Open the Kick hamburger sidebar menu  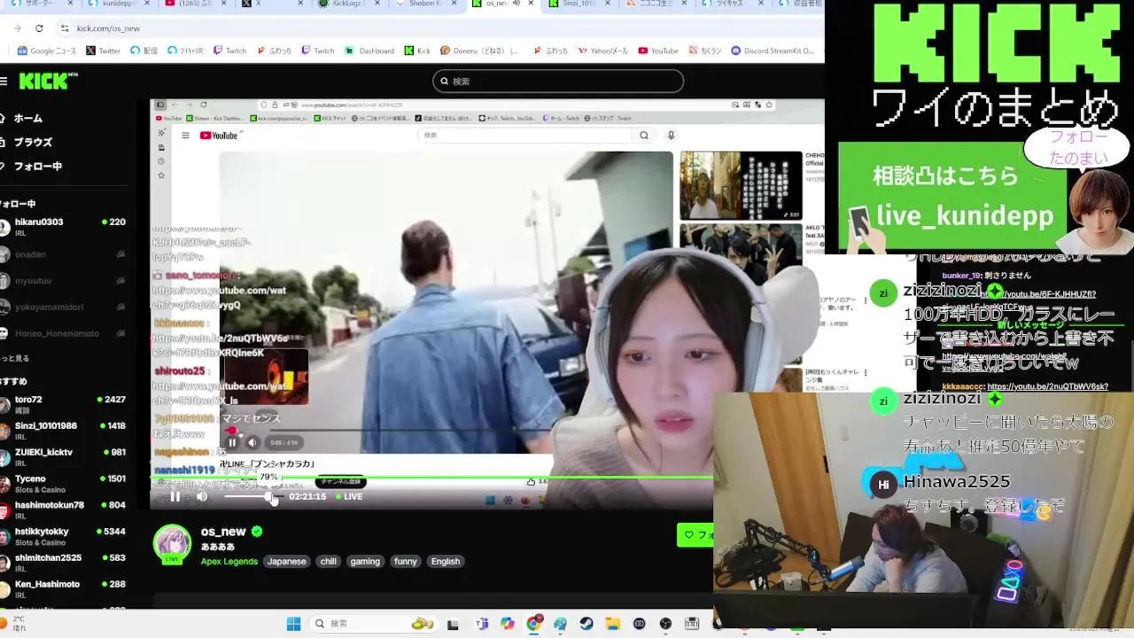(4, 82)
